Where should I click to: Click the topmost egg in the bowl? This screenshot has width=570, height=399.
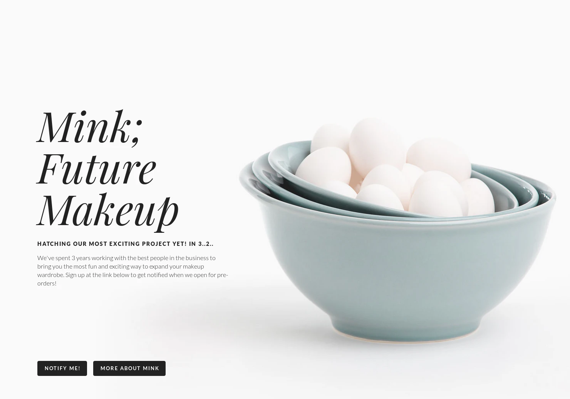377,146
